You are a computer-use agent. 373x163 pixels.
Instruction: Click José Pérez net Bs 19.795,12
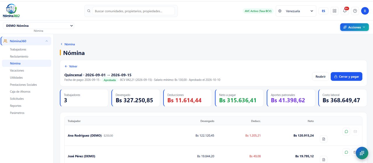click(x=305, y=156)
